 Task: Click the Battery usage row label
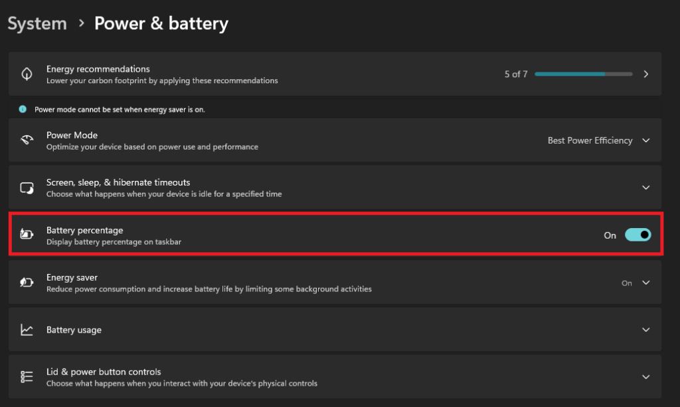click(74, 330)
